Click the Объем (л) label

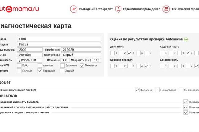[x=53, y=60]
